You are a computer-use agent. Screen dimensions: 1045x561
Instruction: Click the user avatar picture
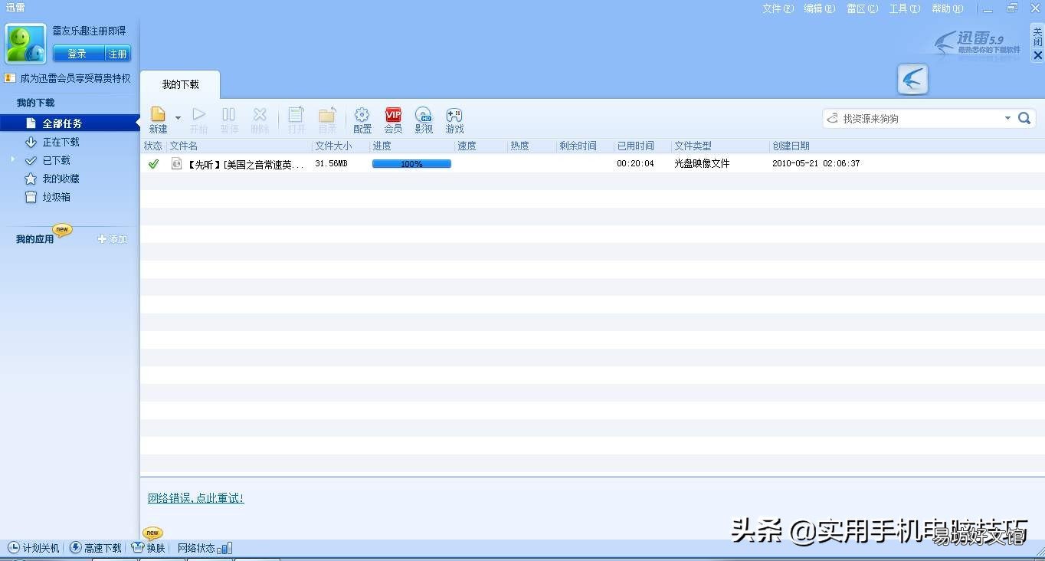(x=26, y=44)
